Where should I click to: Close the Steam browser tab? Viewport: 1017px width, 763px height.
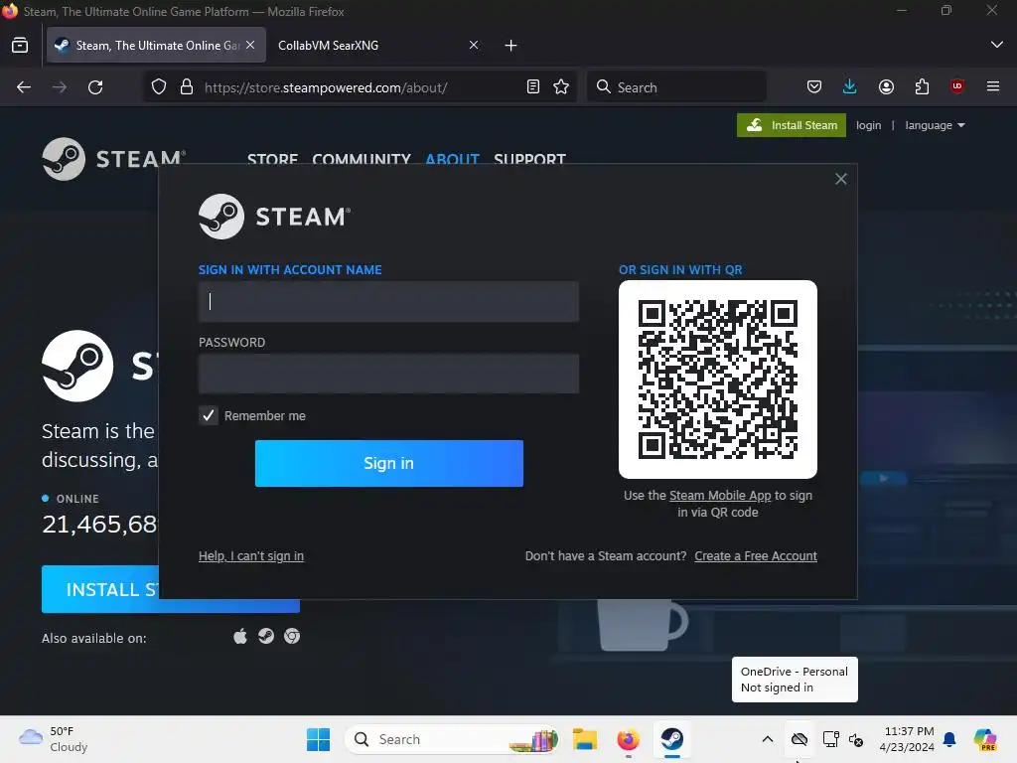tap(250, 45)
